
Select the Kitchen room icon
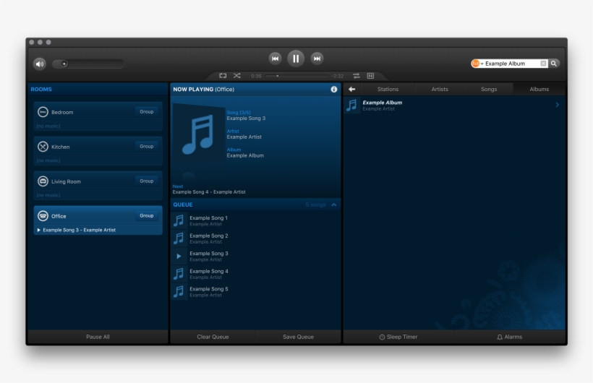[43, 146]
